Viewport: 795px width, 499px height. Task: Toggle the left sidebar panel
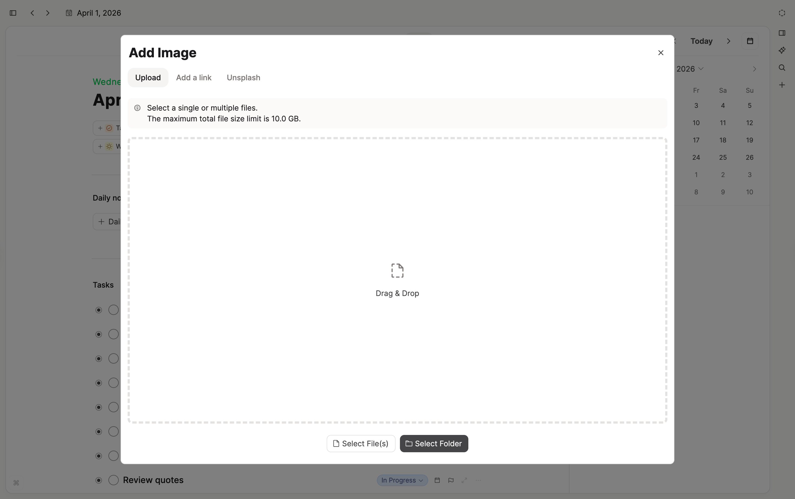click(13, 13)
